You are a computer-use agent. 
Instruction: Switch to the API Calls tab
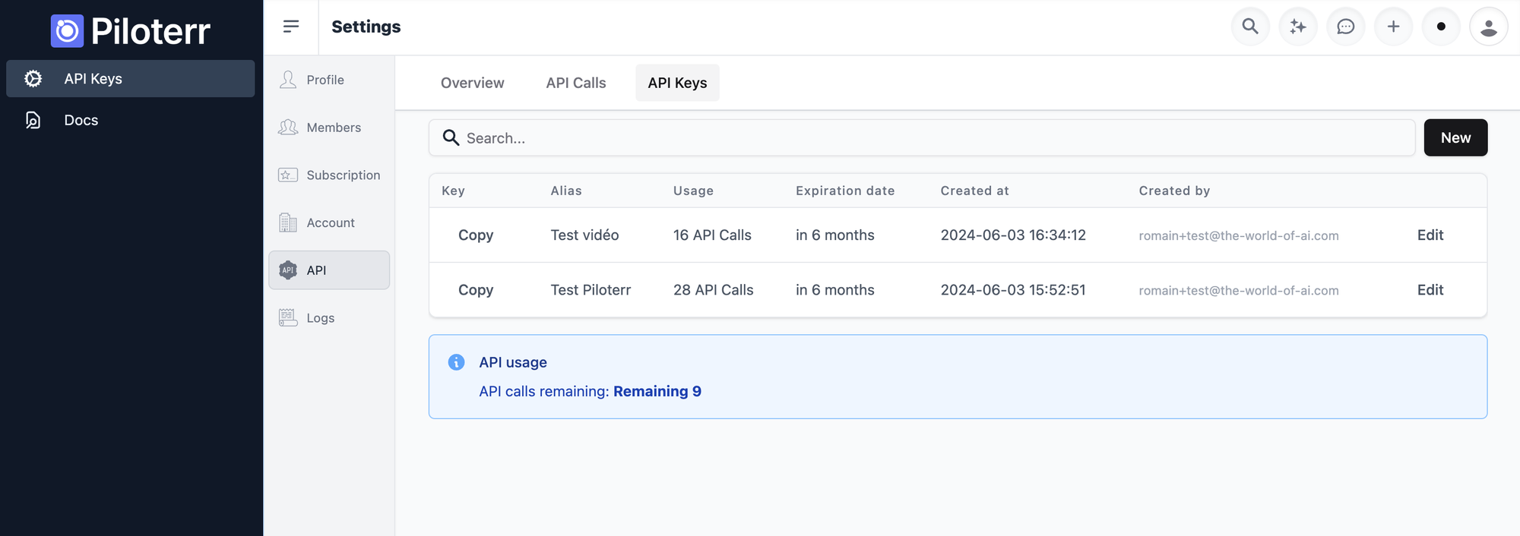click(575, 83)
